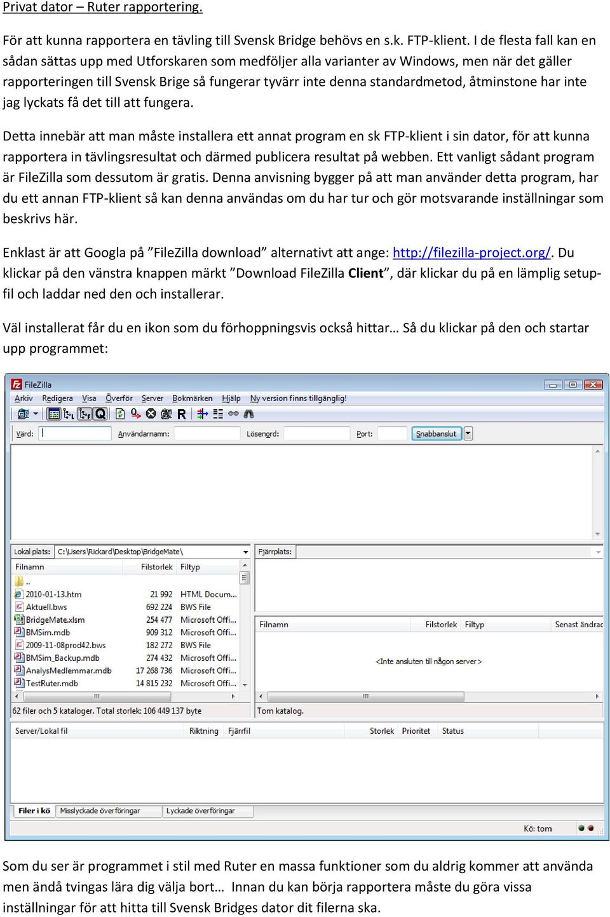Click the Lösenord password field
This screenshot has width=610, height=917.
[316, 433]
